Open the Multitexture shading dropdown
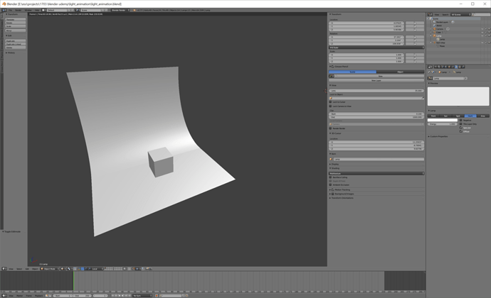 376,173
